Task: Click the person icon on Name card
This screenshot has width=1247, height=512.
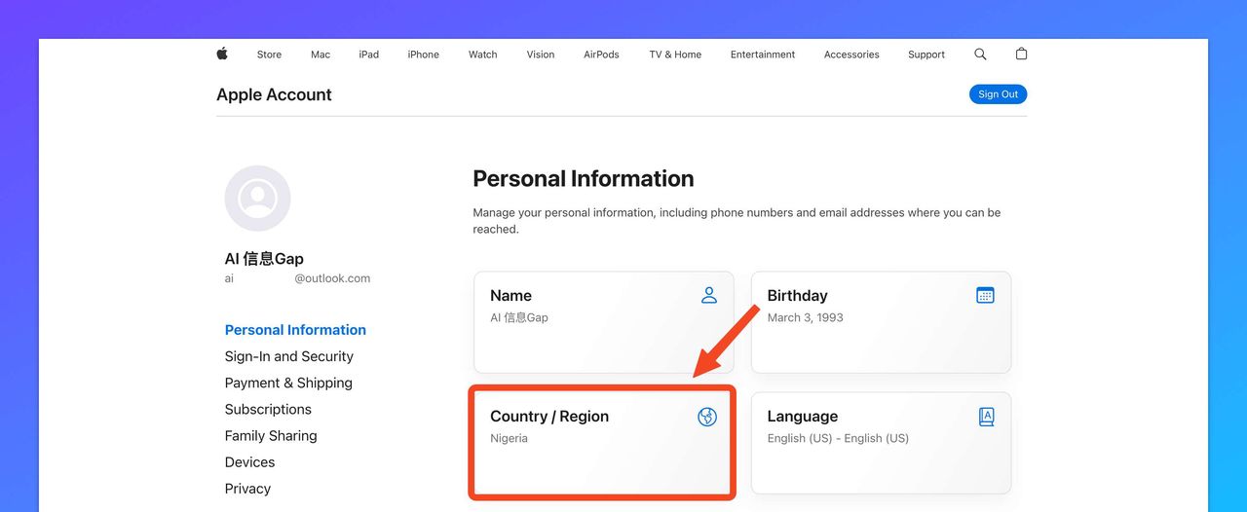Action: pyautogui.click(x=709, y=295)
